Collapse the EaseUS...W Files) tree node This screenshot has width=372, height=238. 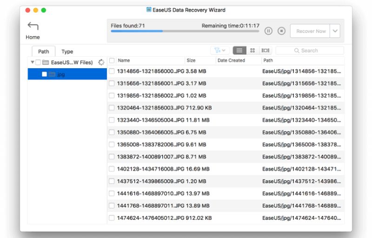coord(32,62)
